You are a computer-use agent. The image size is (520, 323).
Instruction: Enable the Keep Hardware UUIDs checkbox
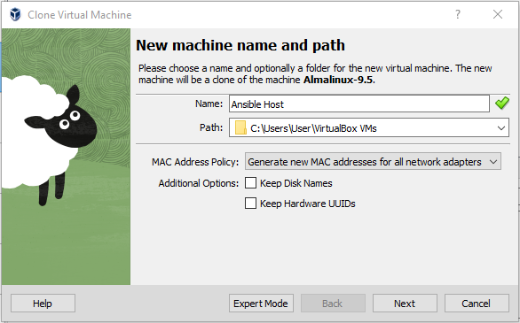pyautogui.click(x=250, y=203)
